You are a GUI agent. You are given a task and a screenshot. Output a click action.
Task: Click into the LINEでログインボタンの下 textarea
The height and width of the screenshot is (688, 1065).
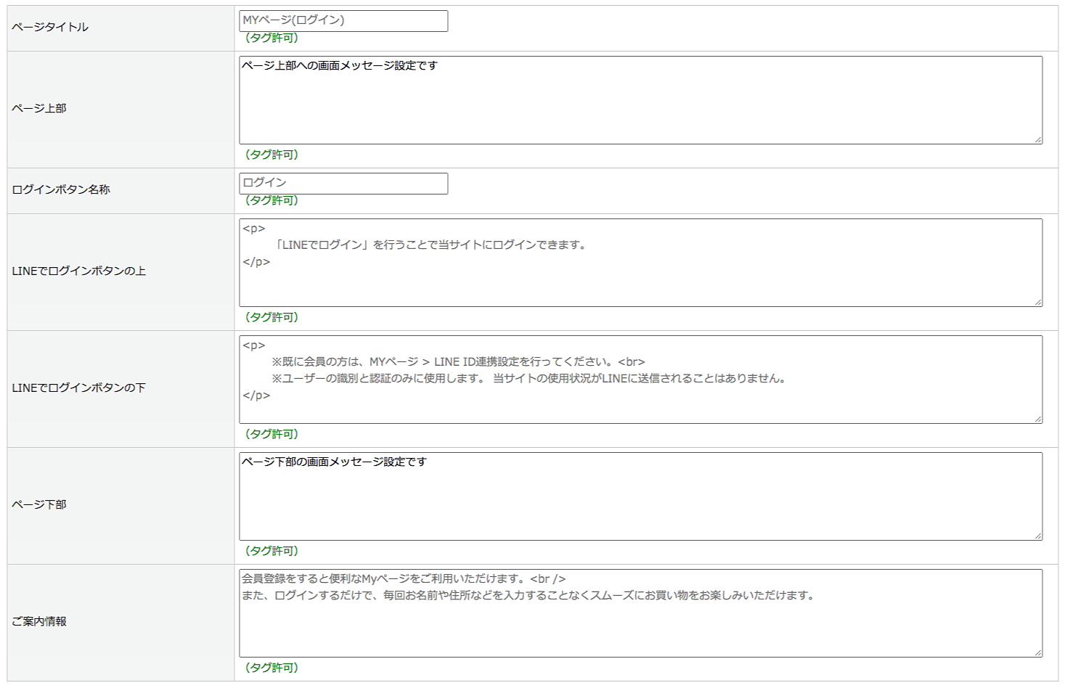tap(640, 380)
